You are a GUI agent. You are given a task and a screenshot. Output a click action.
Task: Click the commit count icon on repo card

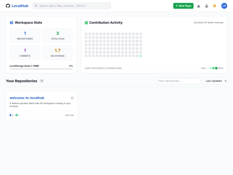16,115
